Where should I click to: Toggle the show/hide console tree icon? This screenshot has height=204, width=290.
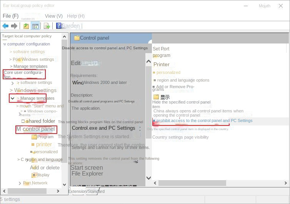pyautogui.click(x=35, y=26)
